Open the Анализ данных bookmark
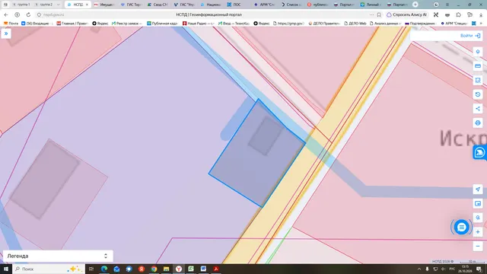Screen dimensions: 487x274 (386, 24)
